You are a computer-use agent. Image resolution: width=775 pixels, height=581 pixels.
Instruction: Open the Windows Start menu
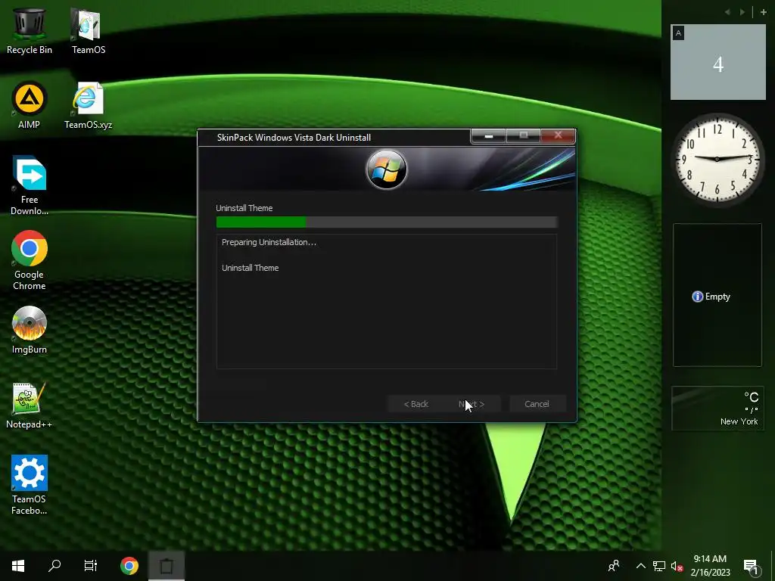point(18,566)
